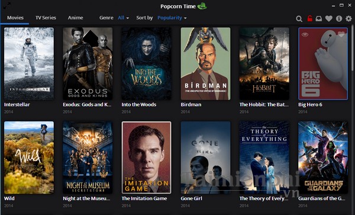
Task: Open the Wild poster
Action: click(29, 158)
